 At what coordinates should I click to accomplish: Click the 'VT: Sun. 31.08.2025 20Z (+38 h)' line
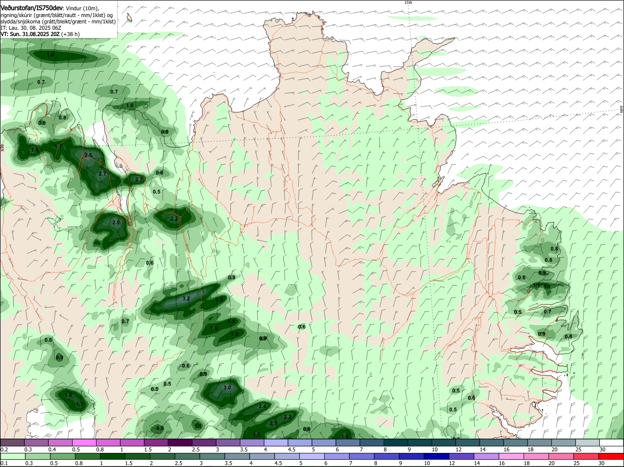[x=40, y=34]
